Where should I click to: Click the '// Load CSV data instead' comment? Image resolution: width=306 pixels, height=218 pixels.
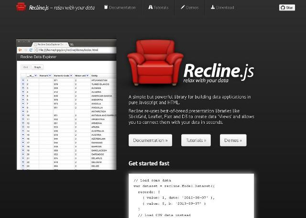click(164, 215)
